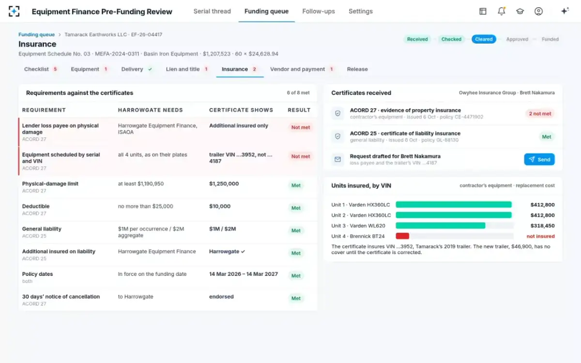Open the ACORD 27 property insurance row
Screen dimensions: 581x363
tap(443, 113)
